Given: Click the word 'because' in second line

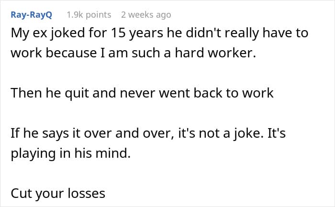Looking at the screenshot, I should [71, 53].
